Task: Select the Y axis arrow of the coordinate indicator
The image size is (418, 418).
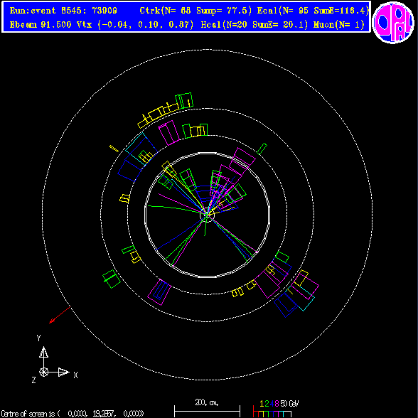Action: pos(44,356)
